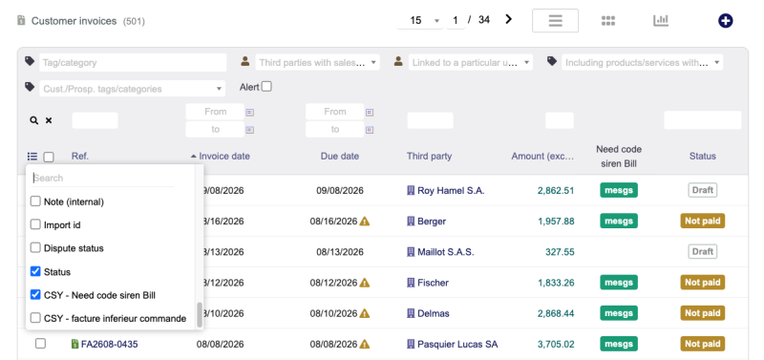Open invoice date to calendar picker

(249, 130)
